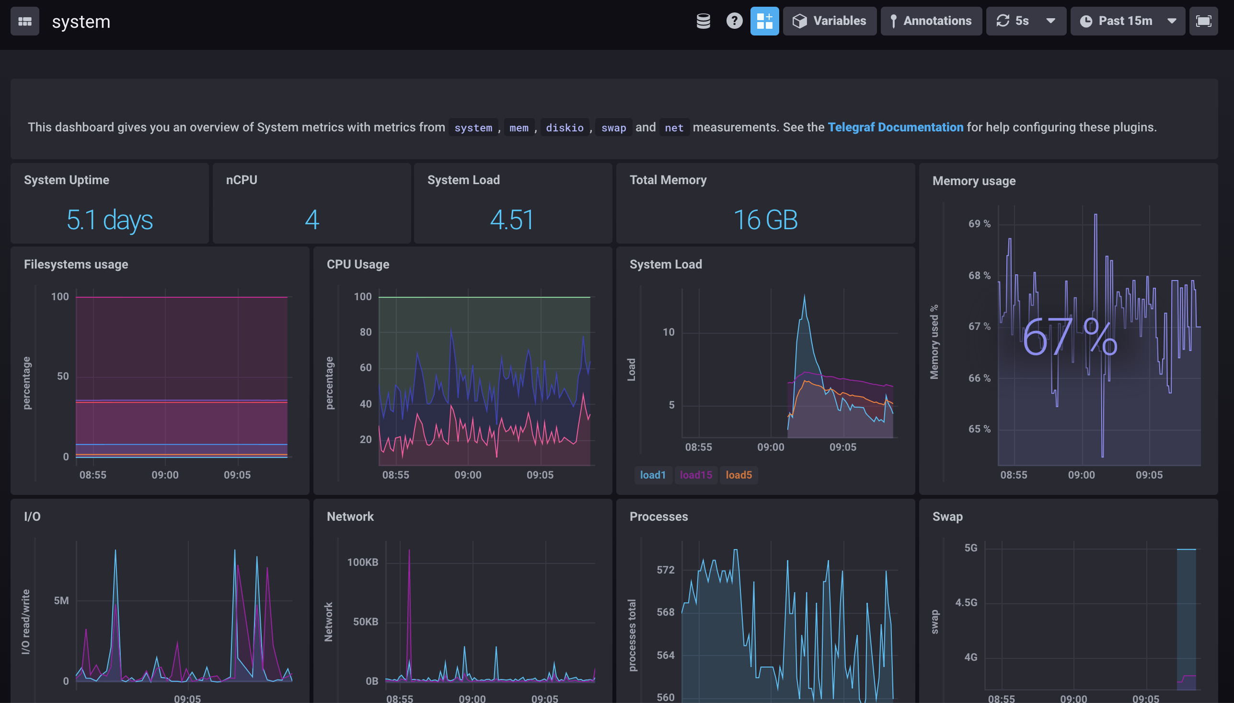Click the TV kiosk mode icon
Screen dimensions: 1234x703
pos(1204,21)
